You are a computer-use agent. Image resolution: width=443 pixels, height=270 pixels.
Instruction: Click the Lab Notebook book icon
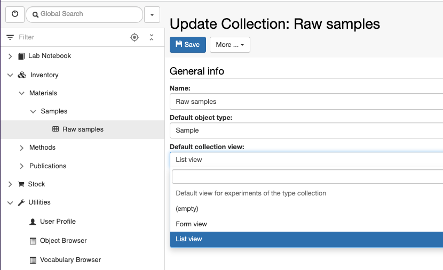[x=21, y=56]
